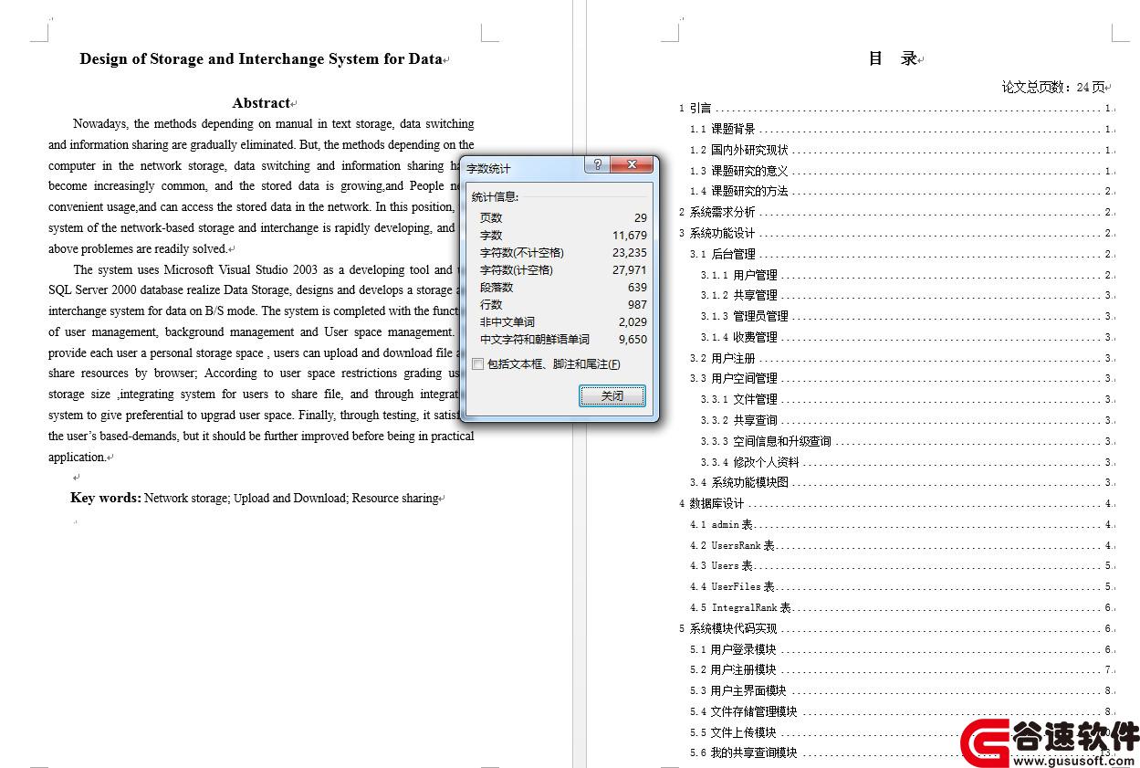This screenshot has height=768, width=1140.
Task: Open TOC entry 3.1.4 收费管理
Action: [906, 337]
